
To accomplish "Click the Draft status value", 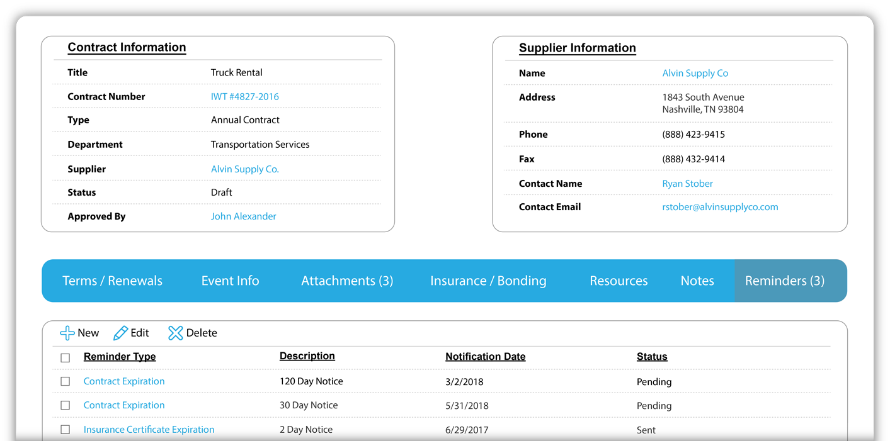I will pos(221,193).
